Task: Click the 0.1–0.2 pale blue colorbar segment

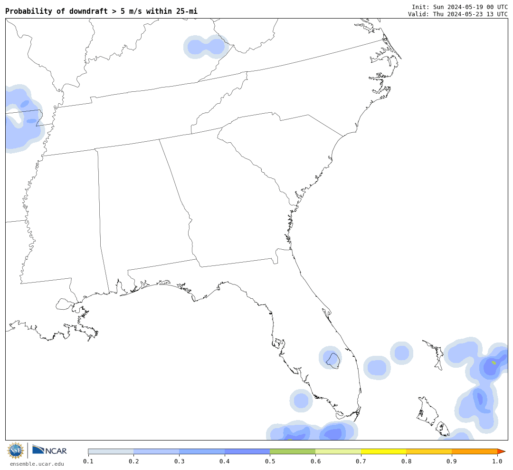Action: pos(111,451)
